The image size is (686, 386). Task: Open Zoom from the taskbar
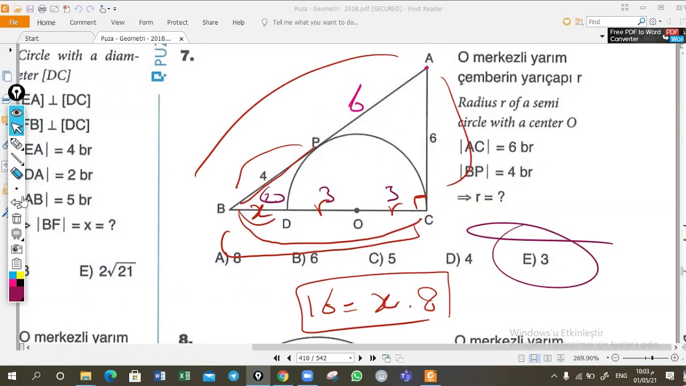[x=307, y=376]
